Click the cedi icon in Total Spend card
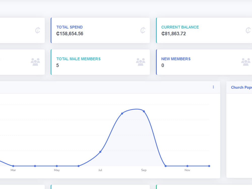The image size is (252, 189). pyautogui.click(x=143, y=30)
